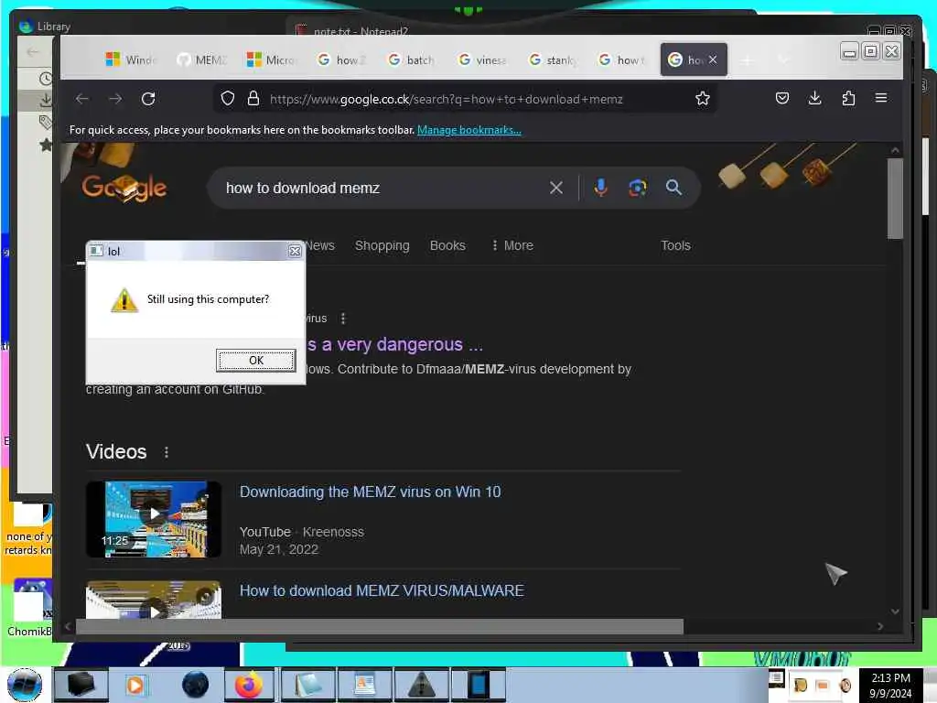Expand the More search filters menu
The image size is (937, 703).
[512, 245]
